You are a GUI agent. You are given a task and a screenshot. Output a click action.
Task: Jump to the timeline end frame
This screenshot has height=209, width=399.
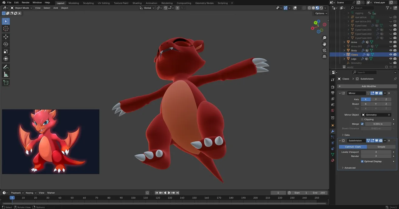tap(178, 193)
